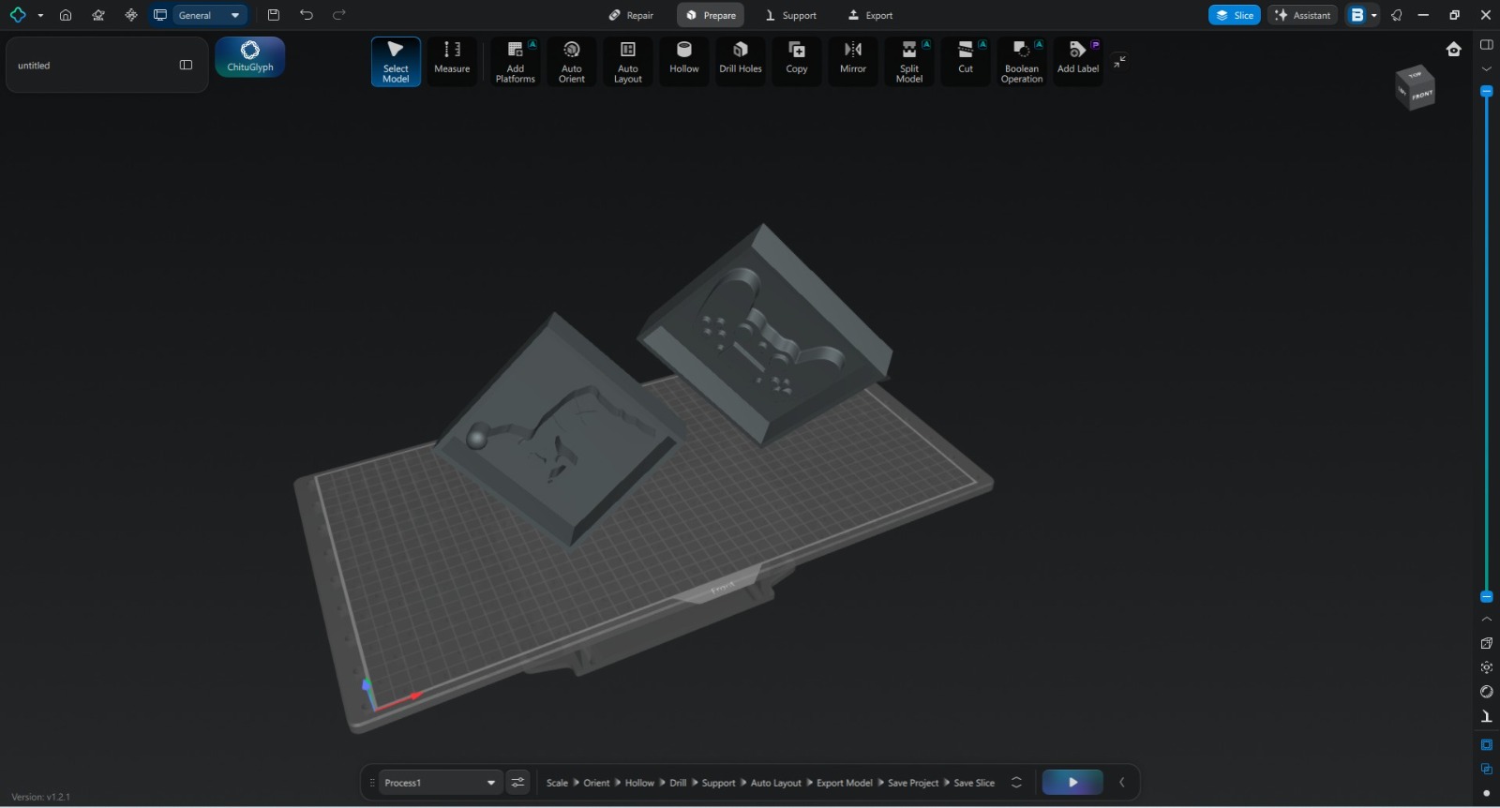This screenshot has width=1500, height=808.
Task: Collapse the toolbar with shrink arrows icon
Action: 1119,62
